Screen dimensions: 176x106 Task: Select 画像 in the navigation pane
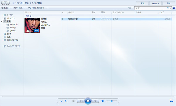(x=9, y=37)
